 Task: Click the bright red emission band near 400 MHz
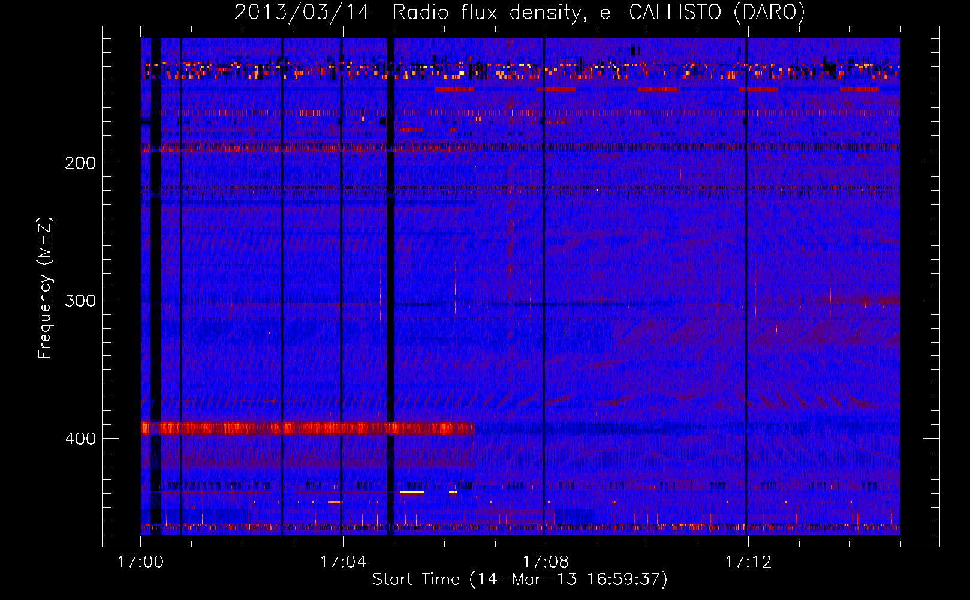(x=308, y=428)
